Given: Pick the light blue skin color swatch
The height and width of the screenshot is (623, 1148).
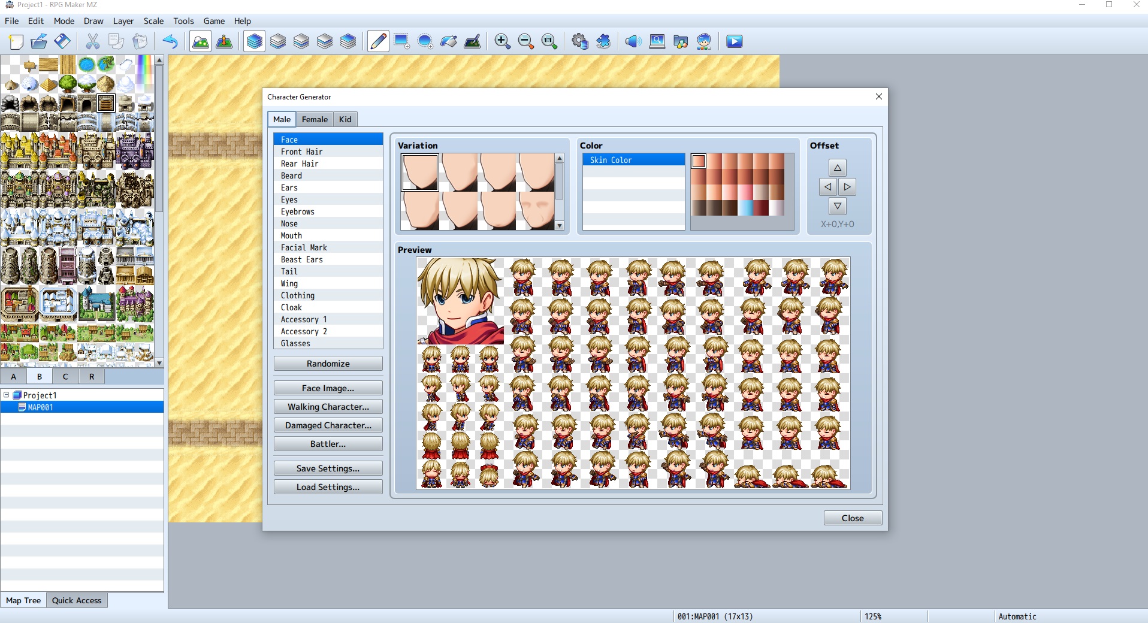Looking at the screenshot, I should coord(745,208).
